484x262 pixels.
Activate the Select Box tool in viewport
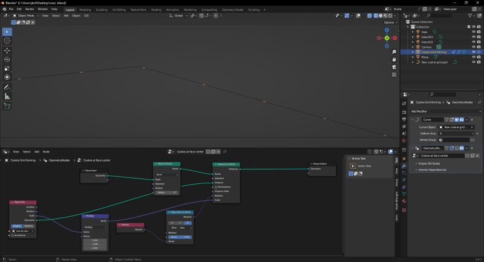(x=7, y=32)
